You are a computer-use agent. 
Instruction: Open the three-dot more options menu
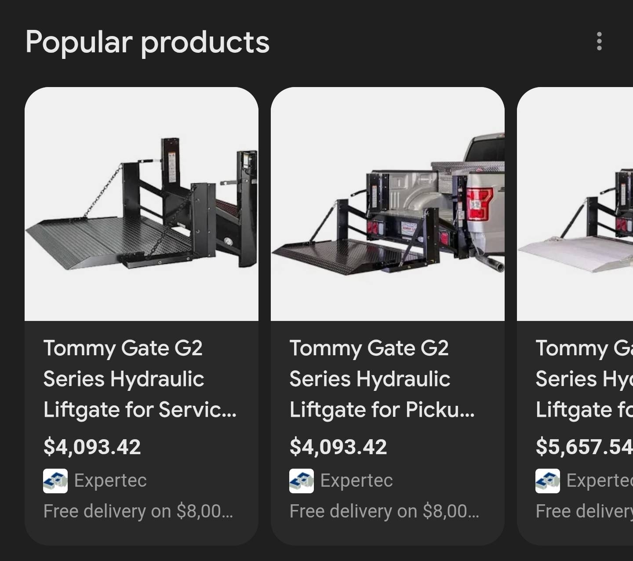pyautogui.click(x=599, y=42)
